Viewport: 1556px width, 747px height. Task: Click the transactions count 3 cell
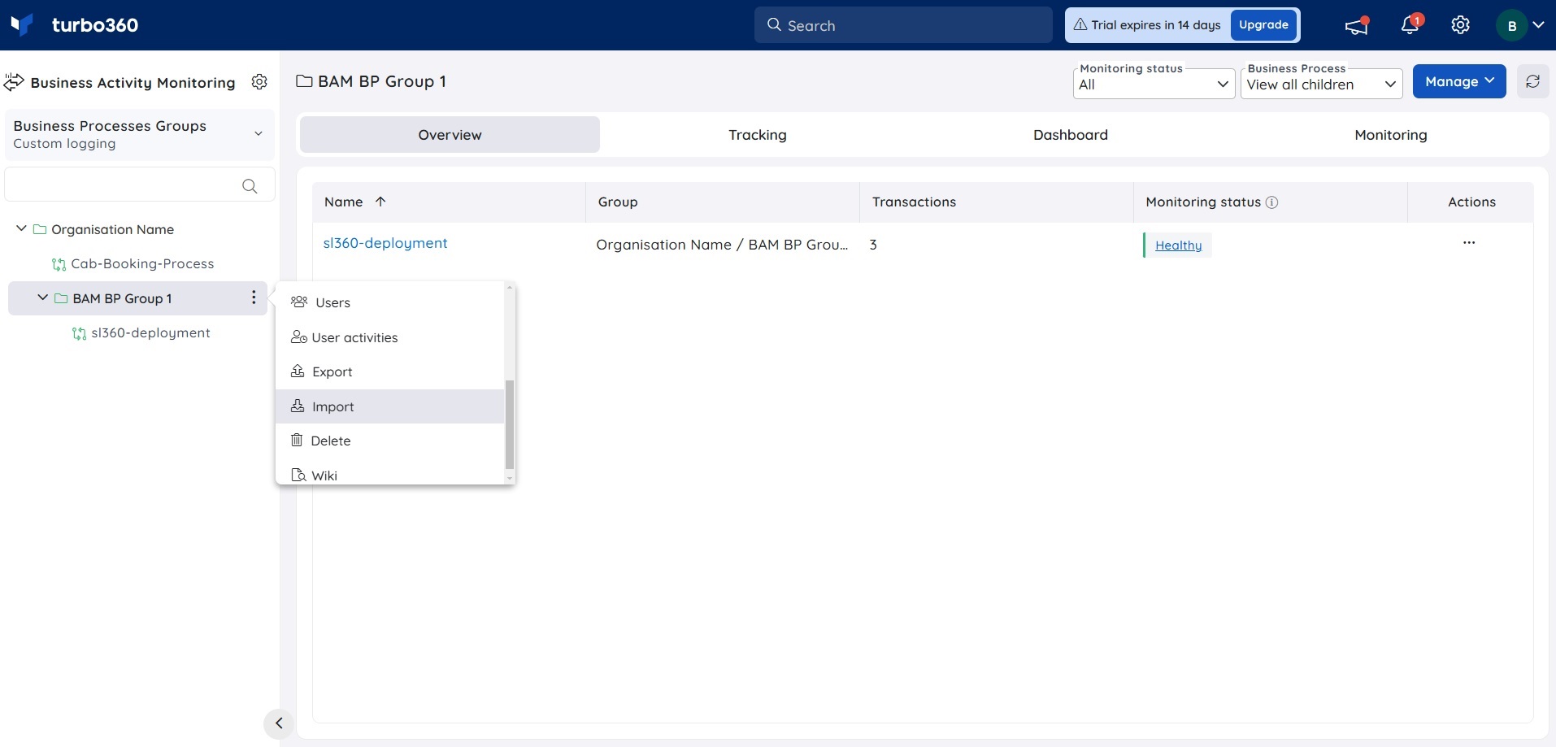tap(873, 245)
